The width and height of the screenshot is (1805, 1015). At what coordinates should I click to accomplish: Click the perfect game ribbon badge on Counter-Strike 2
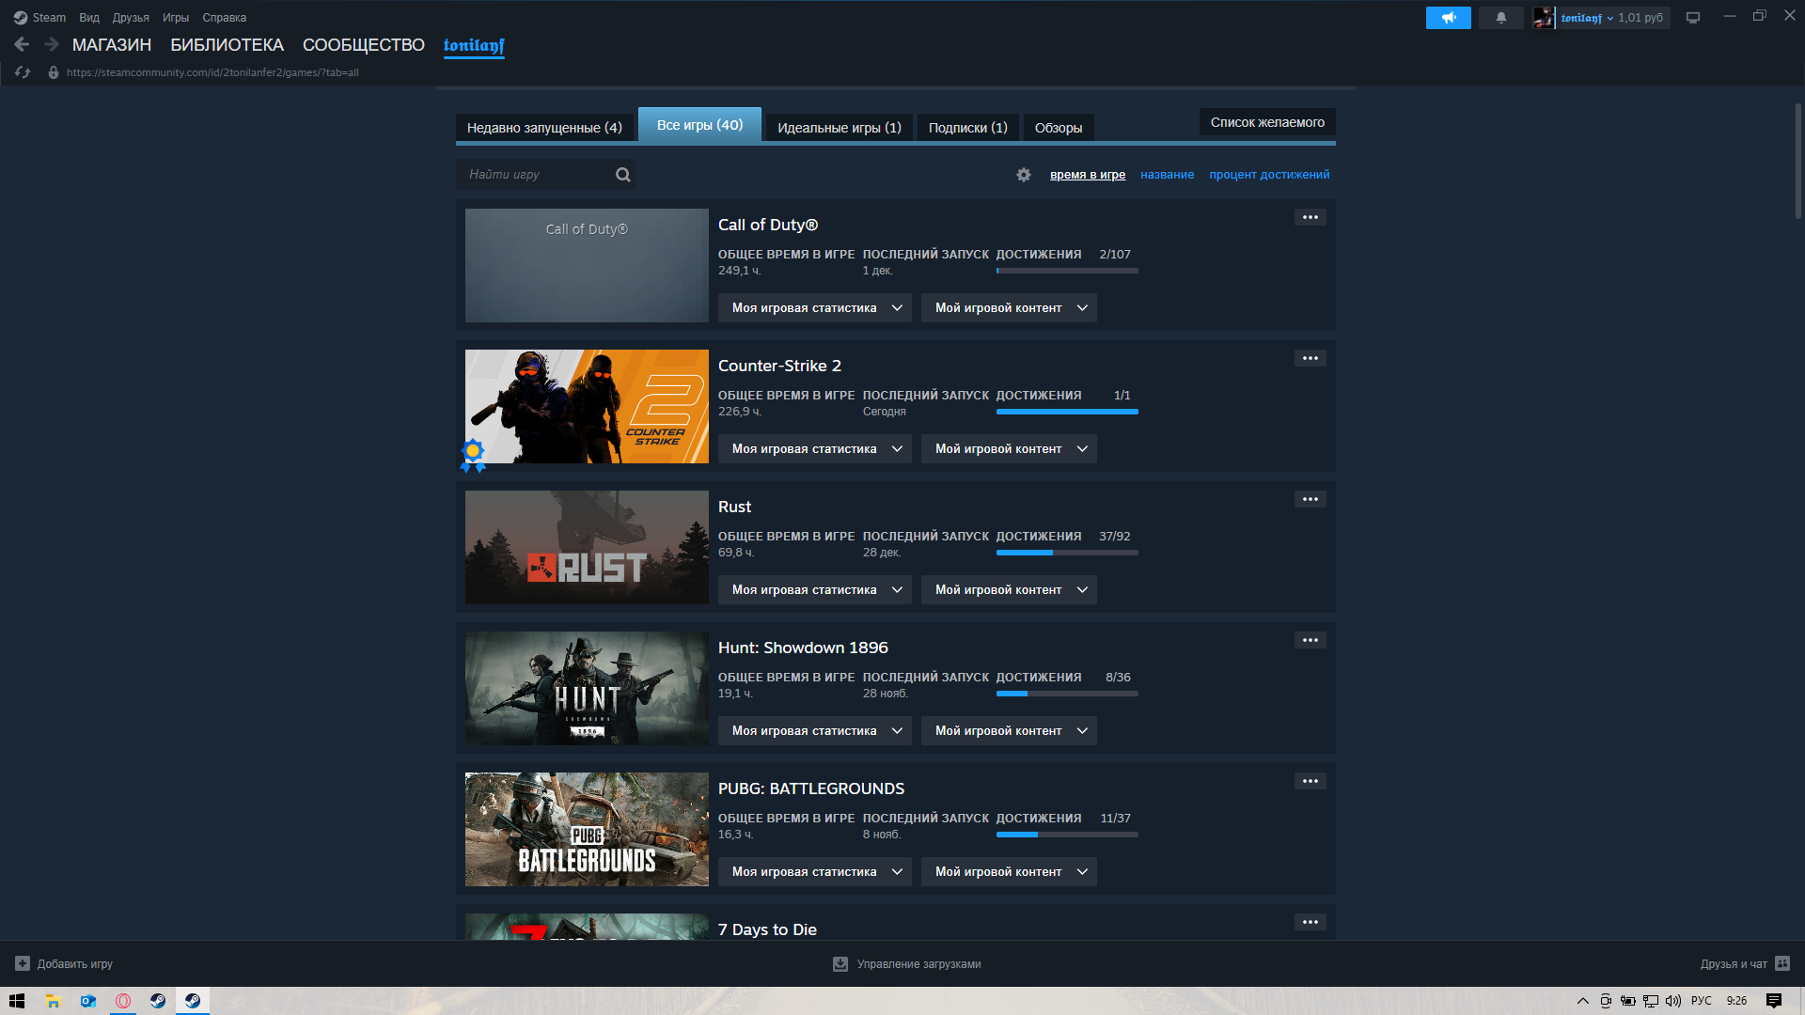(x=473, y=455)
